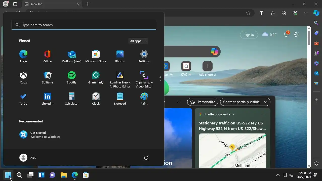Open Clipchamp Video Editor
The width and height of the screenshot is (322, 181).
[144, 80]
